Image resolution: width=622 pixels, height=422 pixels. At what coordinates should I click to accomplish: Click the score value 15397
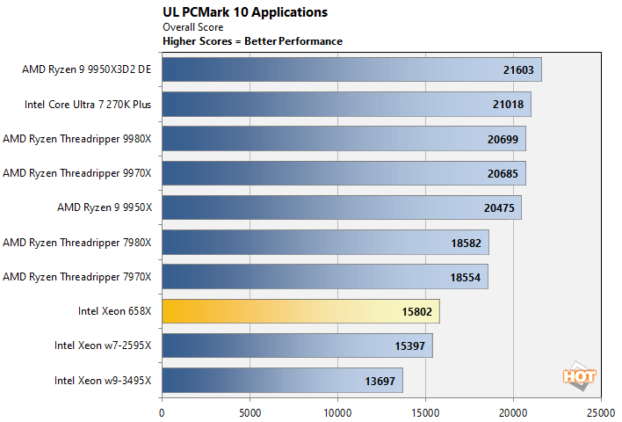409,346
